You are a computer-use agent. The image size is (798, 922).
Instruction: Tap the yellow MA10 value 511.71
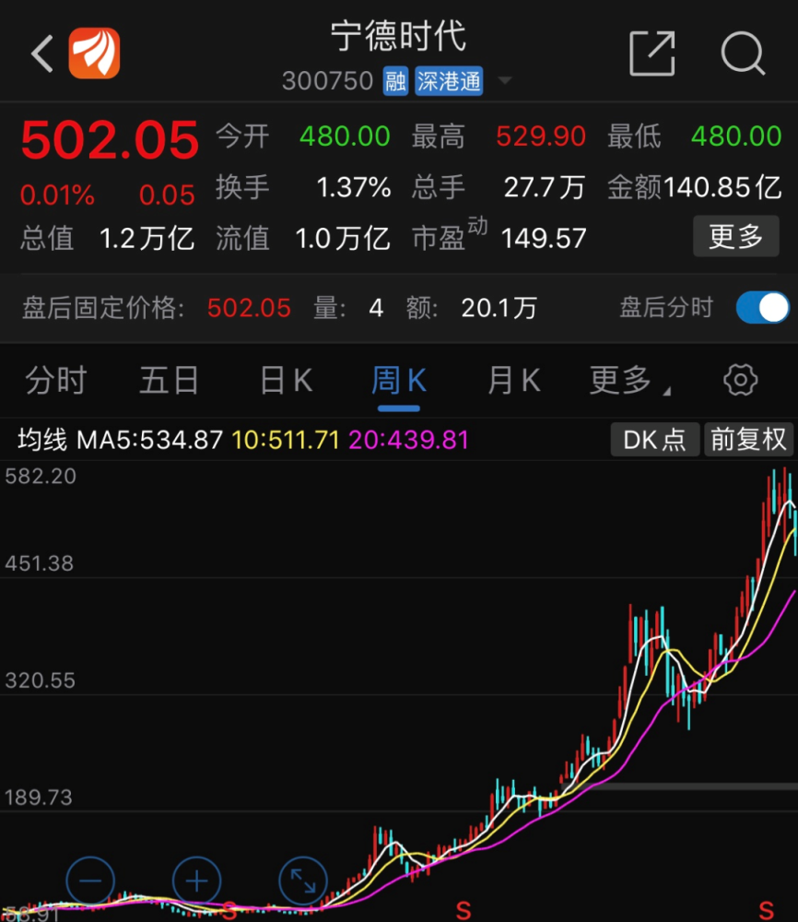tap(304, 440)
